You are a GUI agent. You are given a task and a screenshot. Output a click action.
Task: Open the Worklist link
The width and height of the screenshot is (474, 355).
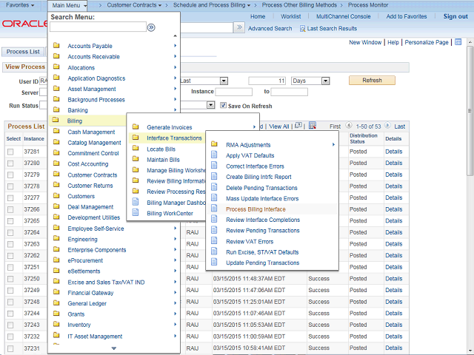tap(291, 16)
